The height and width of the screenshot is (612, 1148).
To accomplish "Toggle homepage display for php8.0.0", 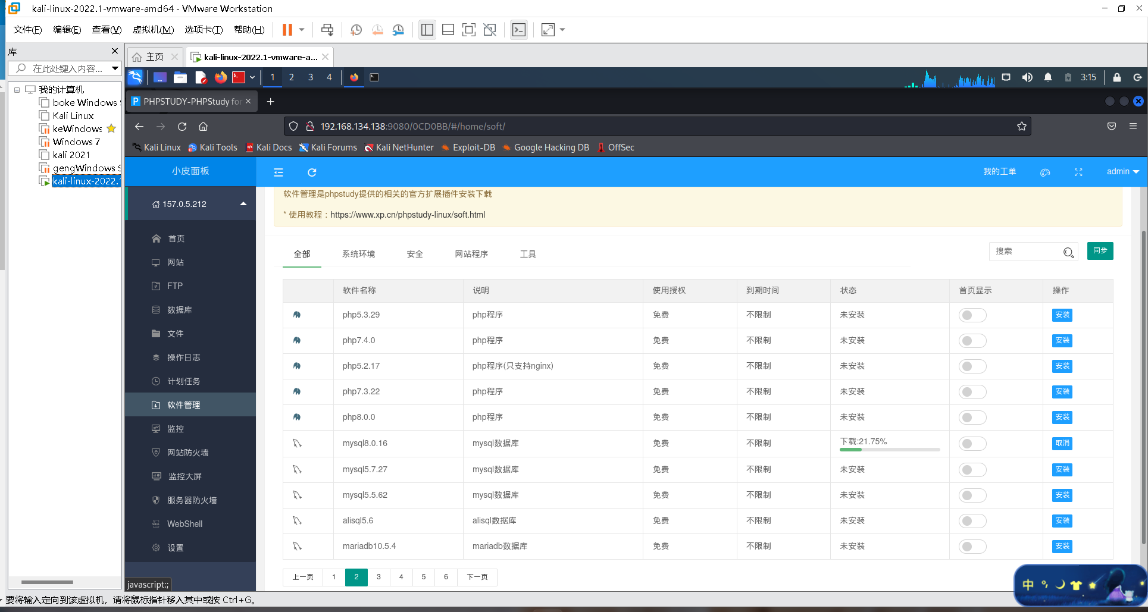I will point(972,418).
